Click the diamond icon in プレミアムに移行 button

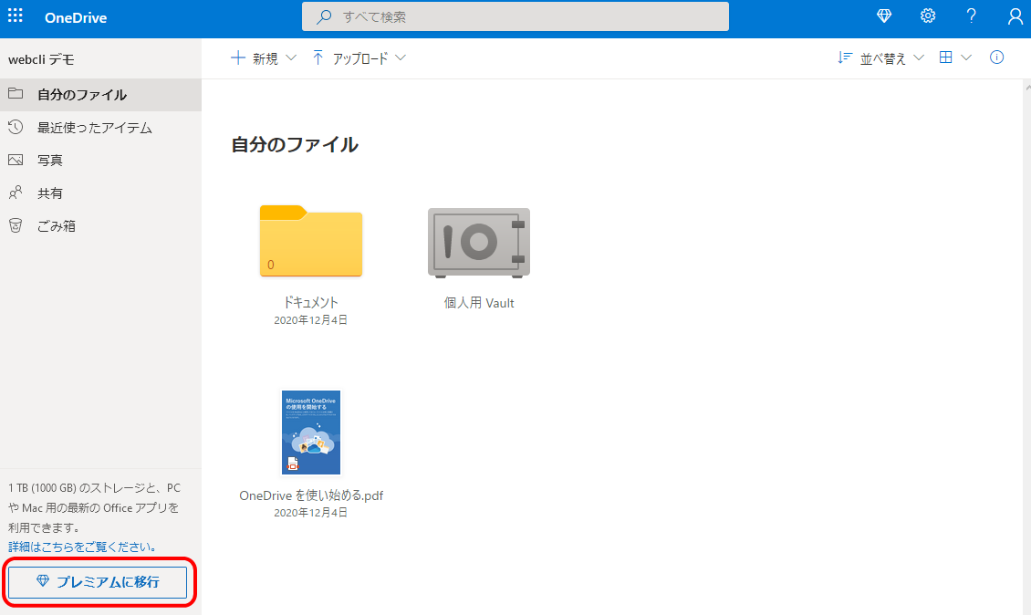(43, 581)
